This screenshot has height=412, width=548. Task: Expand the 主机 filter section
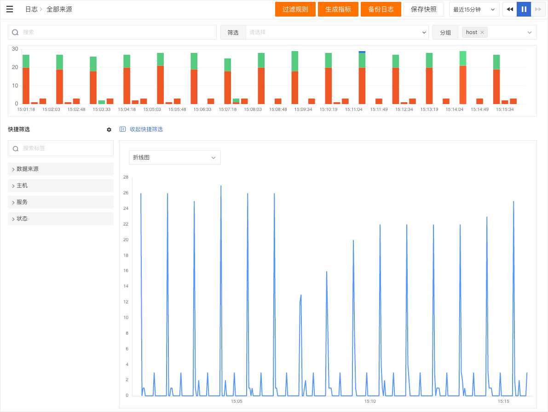61,186
